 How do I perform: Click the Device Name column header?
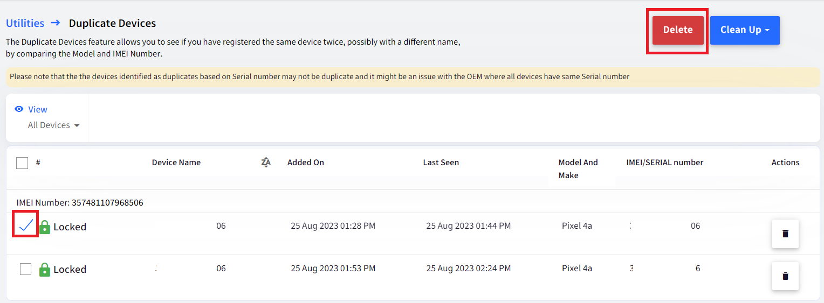click(x=176, y=163)
